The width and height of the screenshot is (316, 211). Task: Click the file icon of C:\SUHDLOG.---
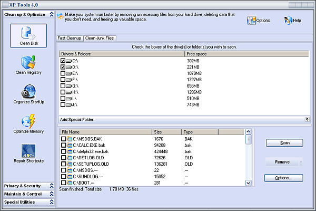pyautogui.click(x=70, y=177)
